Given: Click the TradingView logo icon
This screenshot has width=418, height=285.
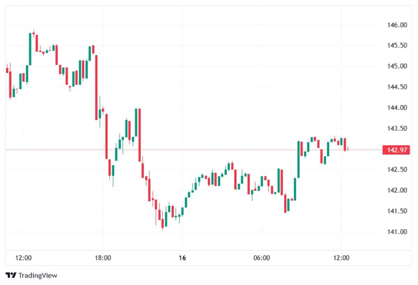Looking at the screenshot, I should pos(11,275).
